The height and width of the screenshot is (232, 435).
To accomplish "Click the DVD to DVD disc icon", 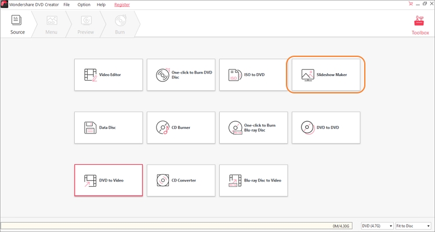I will (307, 128).
